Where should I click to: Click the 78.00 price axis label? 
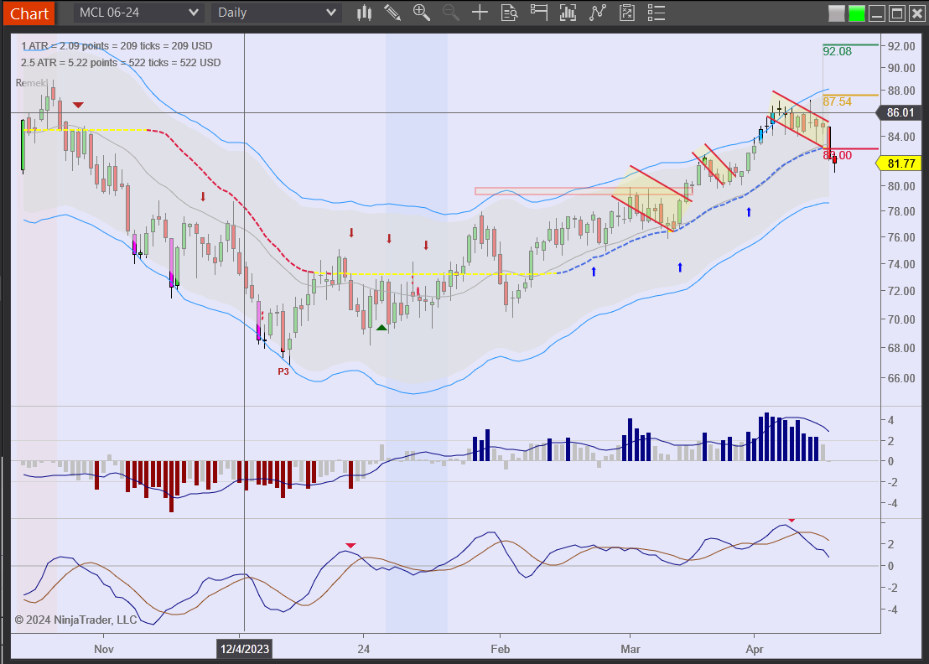point(901,211)
